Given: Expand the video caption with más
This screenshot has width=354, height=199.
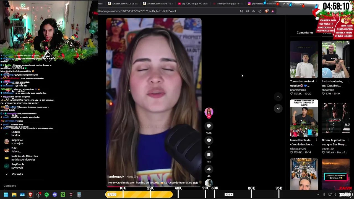Looking at the screenshot, I should pyautogui.click(x=196, y=183).
